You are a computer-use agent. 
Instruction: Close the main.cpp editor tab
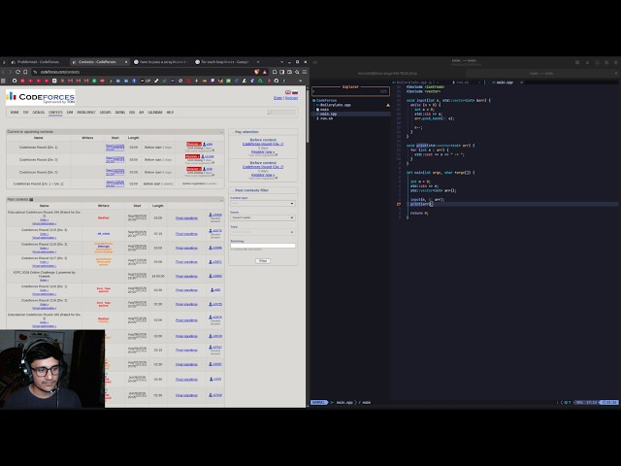coord(521,83)
